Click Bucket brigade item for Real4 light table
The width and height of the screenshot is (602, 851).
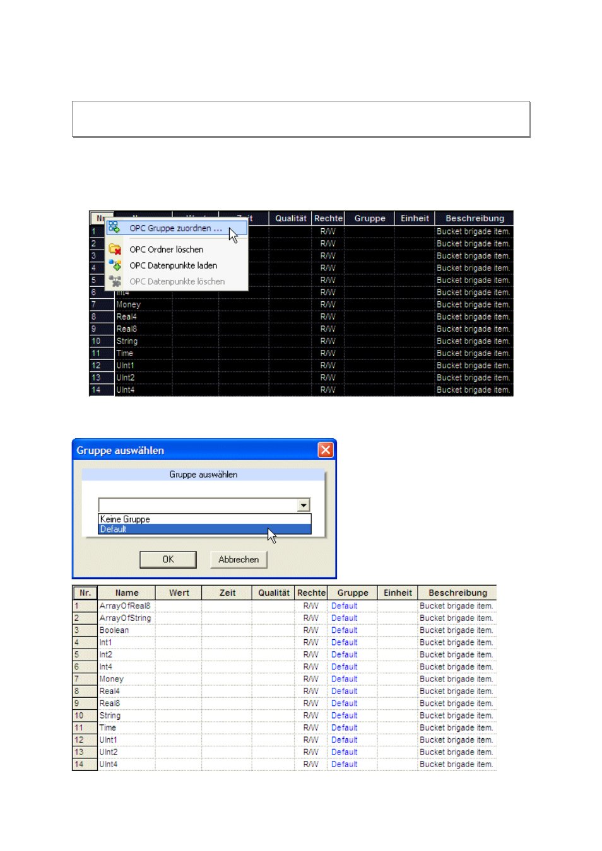[x=456, y=692]
